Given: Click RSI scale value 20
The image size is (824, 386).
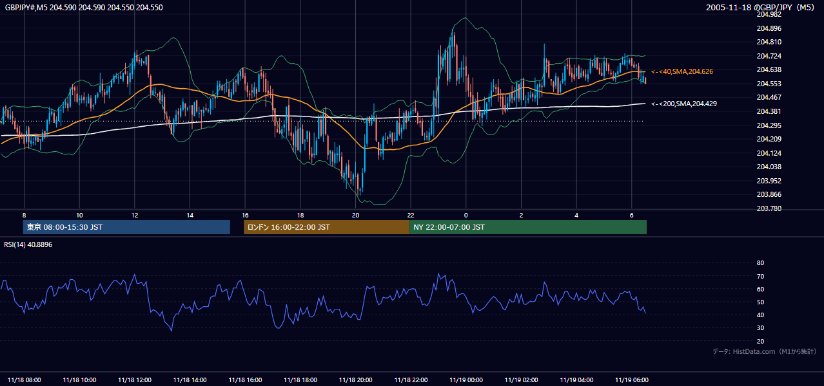Looking at the screenshot, I should point(760,342).
